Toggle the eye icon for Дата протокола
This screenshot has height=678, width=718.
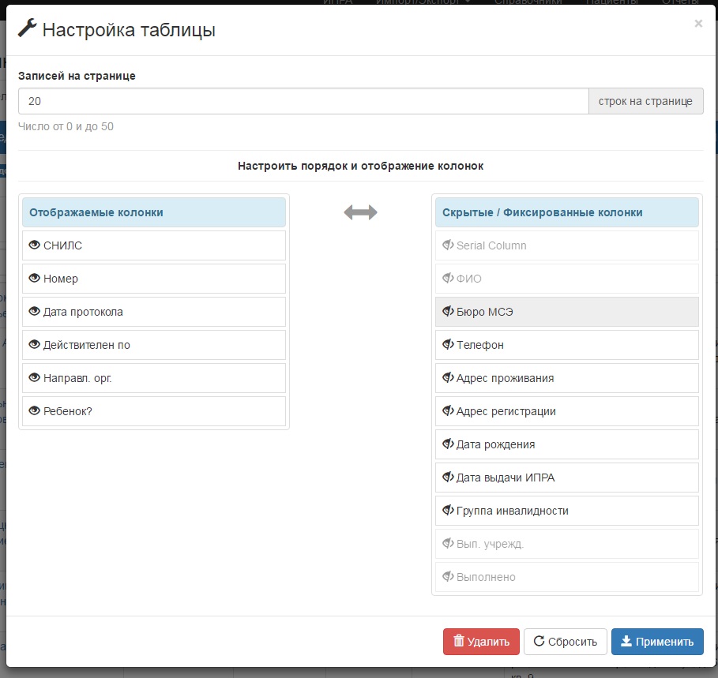(34, 312)
